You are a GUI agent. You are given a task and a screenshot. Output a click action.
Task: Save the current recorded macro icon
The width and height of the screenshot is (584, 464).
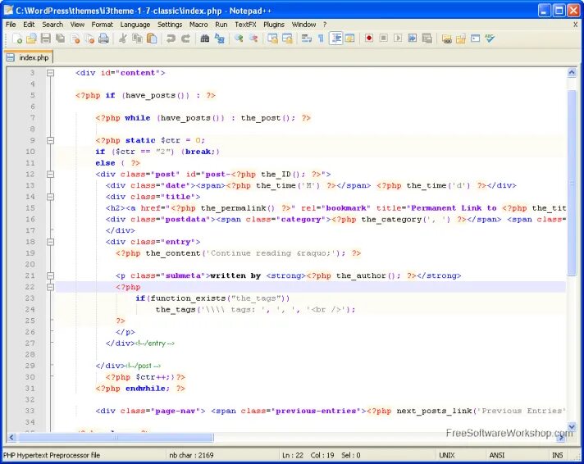click(x=427, y=39)
